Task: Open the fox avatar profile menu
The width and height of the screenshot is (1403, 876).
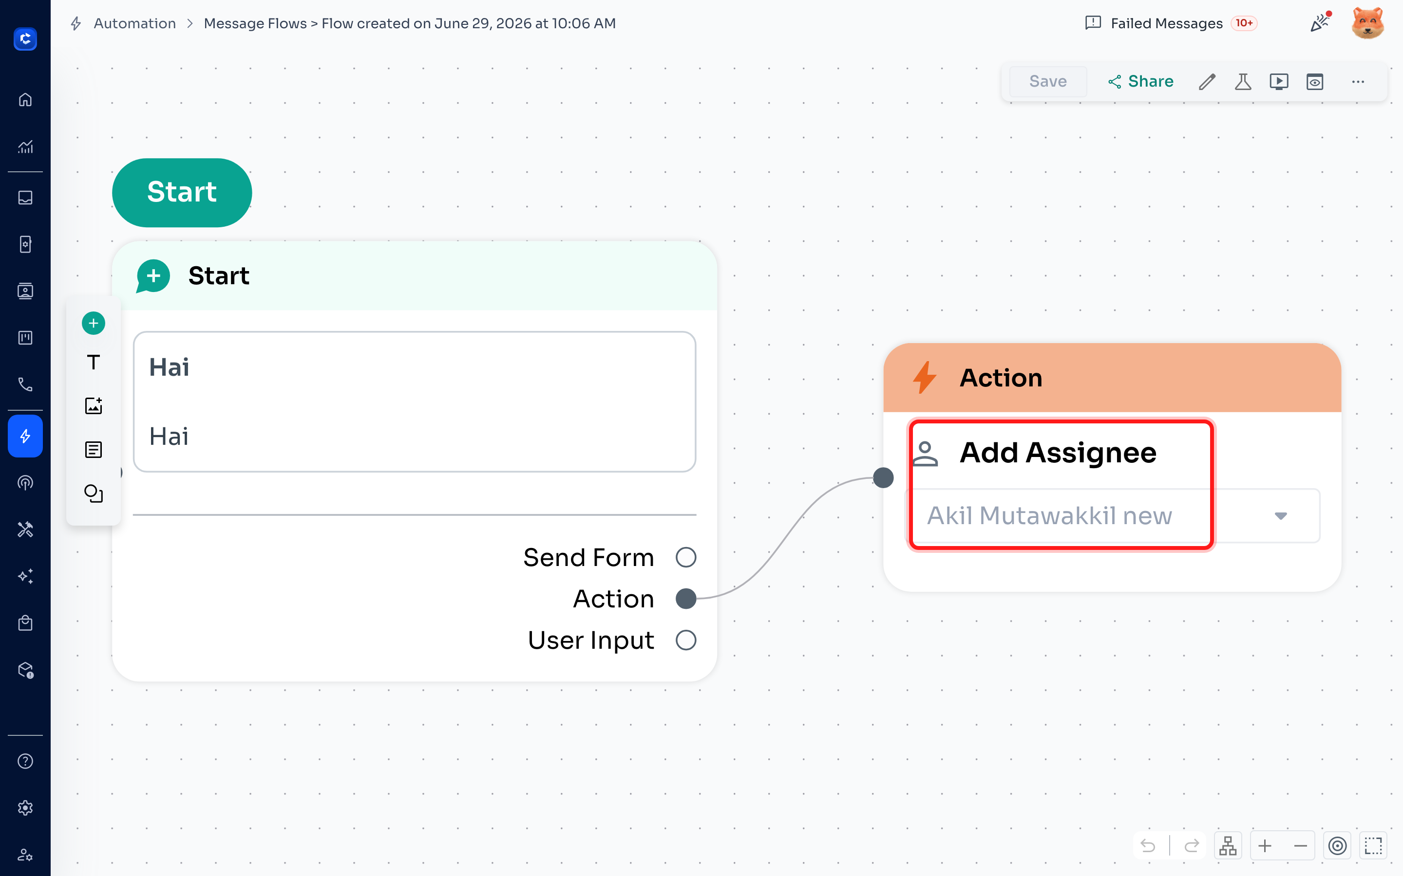Action: [x=1367, y=23]
